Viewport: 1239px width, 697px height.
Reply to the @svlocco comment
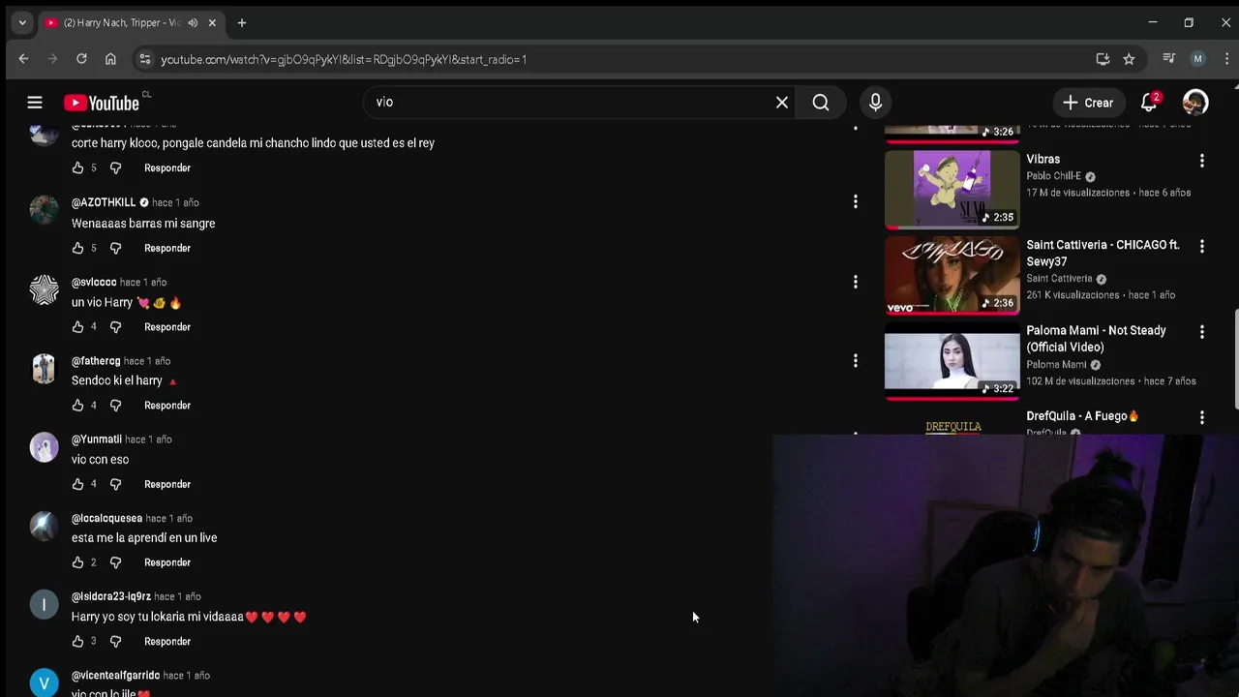coord(167,327)
